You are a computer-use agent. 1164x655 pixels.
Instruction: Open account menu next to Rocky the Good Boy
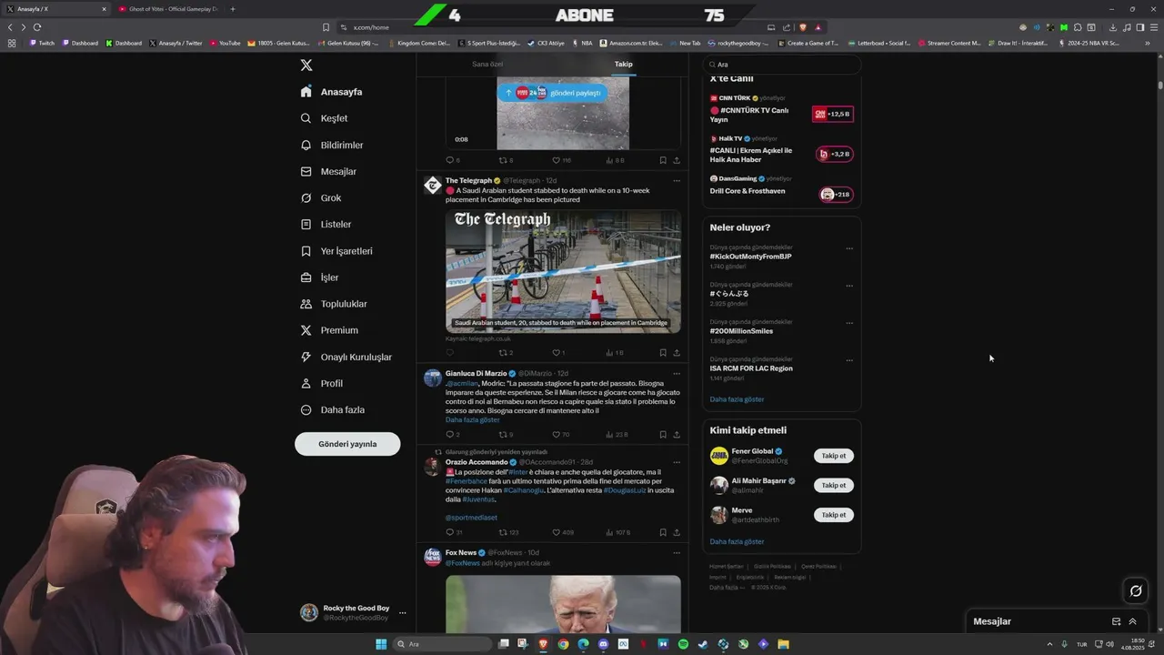click(402, 613)
